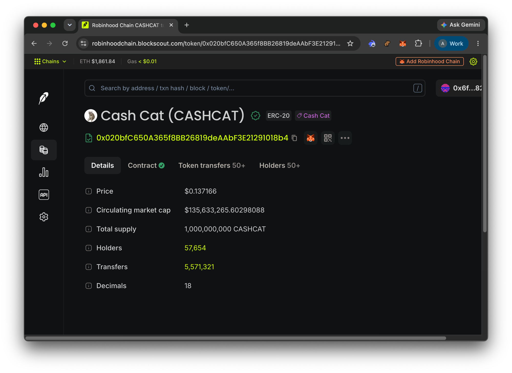This screenshot has height=373, width=512.
Task: Open the 57,654 holders link
Action: [x=195, y=248]
